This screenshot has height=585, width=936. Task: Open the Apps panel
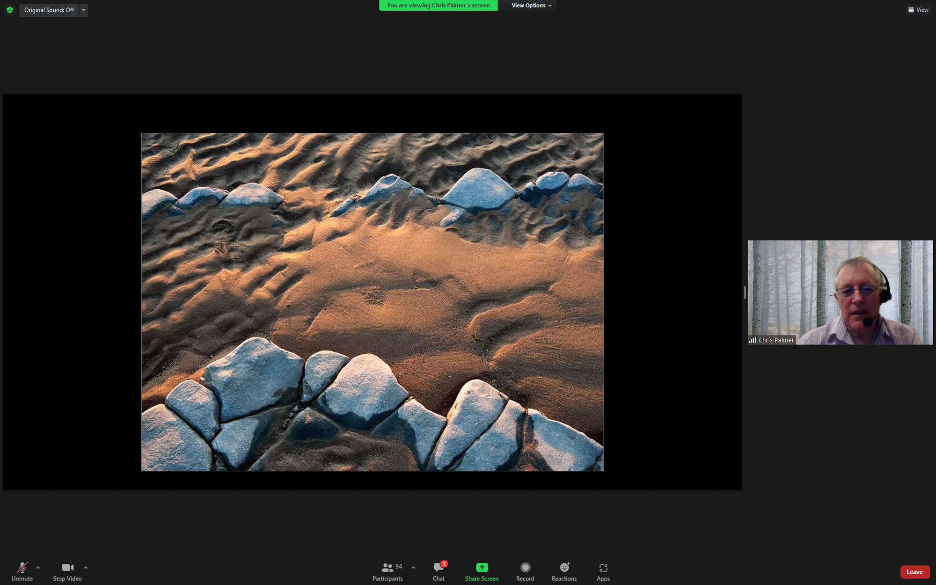pyautogui.click(x=603, y=571)
